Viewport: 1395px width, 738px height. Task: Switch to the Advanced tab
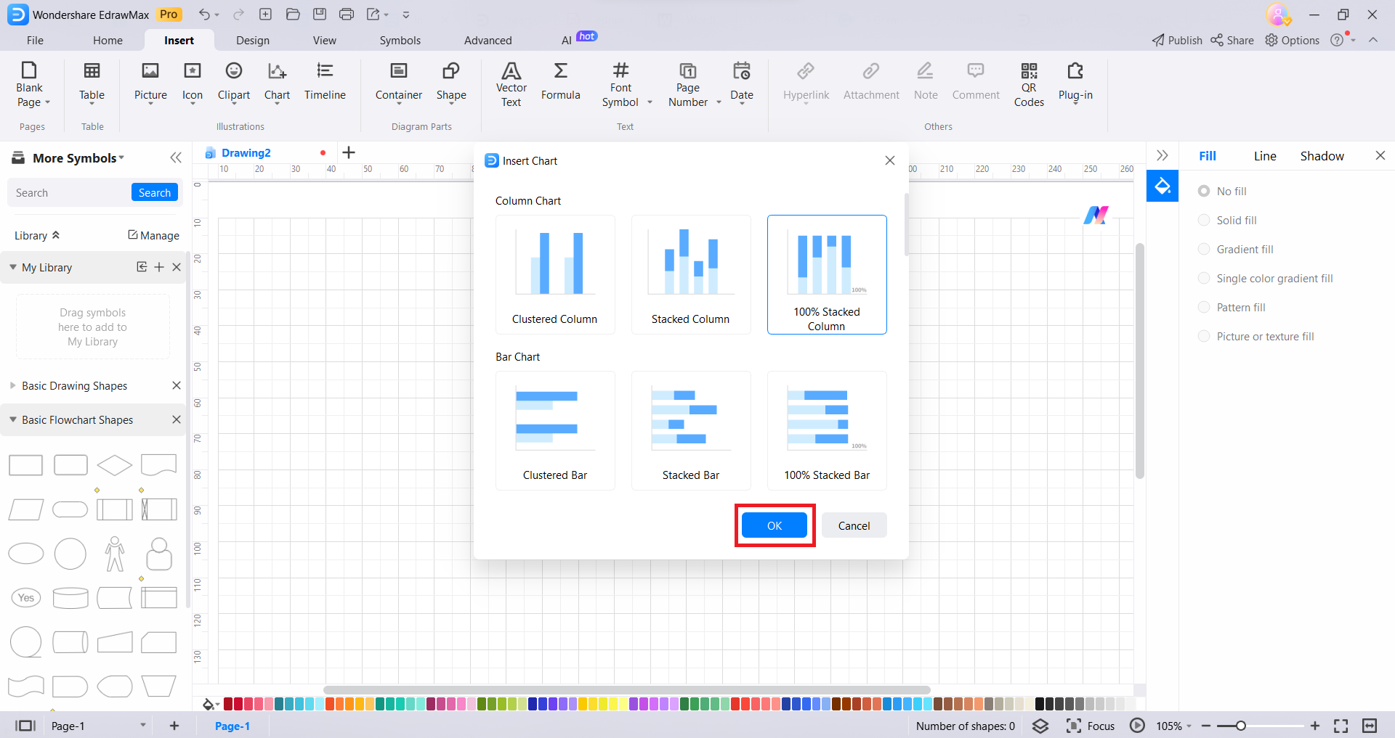(x=488, y=41)
